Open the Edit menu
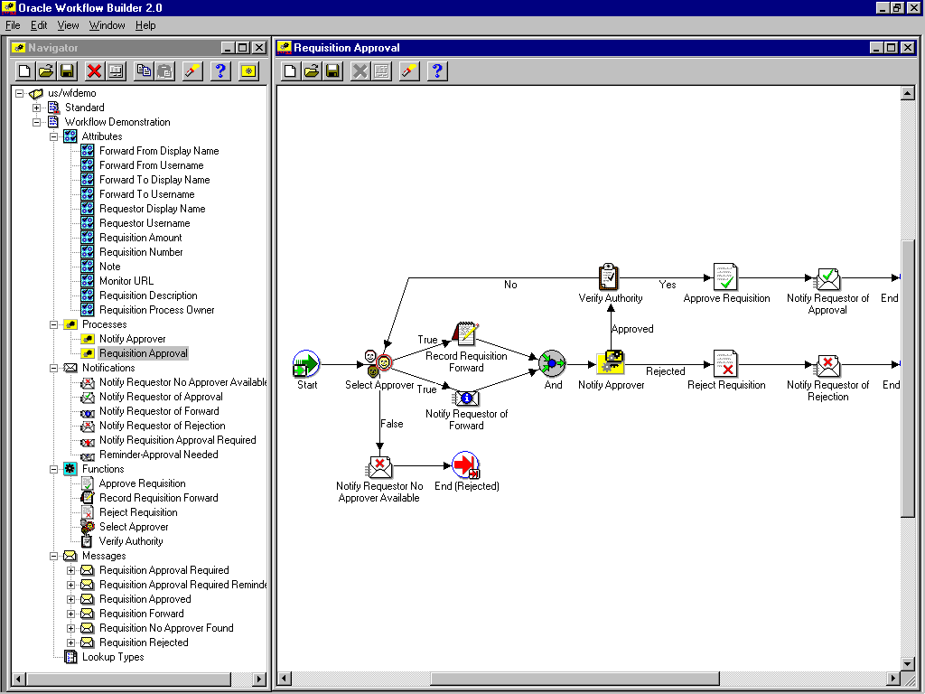Screen dimensions: 925x694 [39, 25]
